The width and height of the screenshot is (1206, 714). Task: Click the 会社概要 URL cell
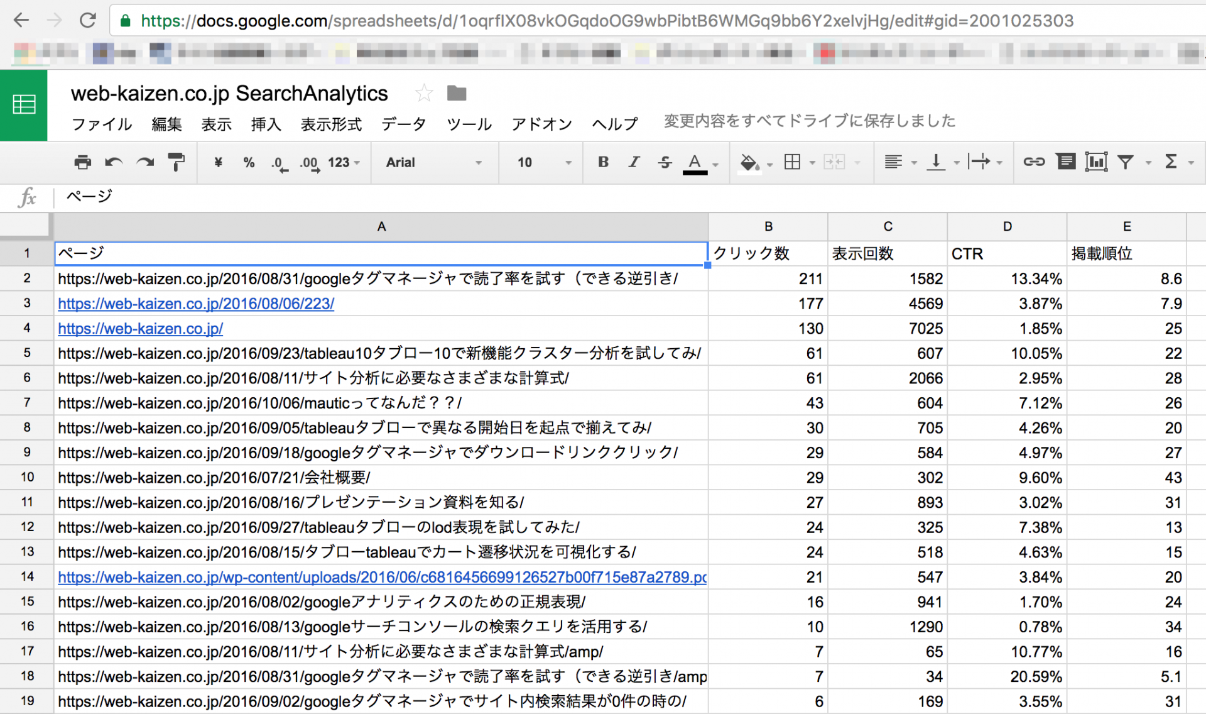click(x=381, y=478)
